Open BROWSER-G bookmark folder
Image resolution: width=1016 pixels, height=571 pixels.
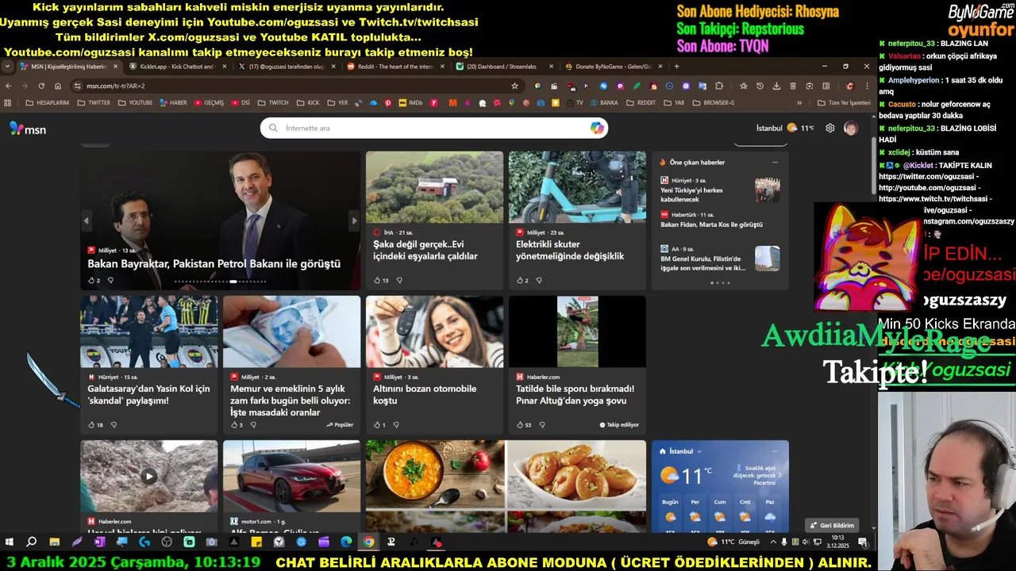[713, 102]
